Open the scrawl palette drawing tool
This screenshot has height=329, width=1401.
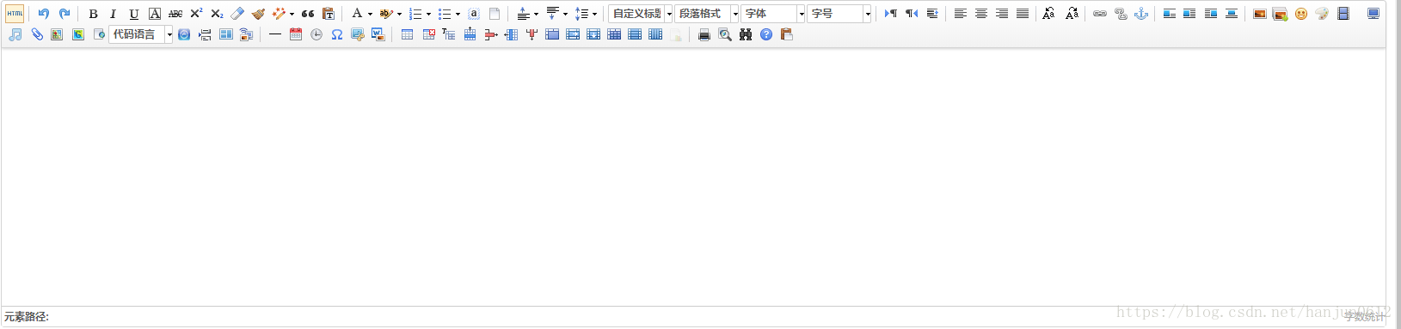pyautogui.click(x=1322, y=14)
